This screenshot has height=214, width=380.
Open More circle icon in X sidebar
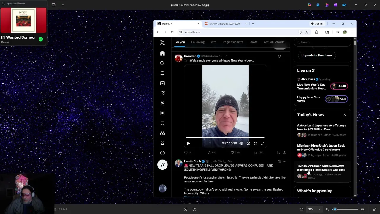(162, 153)
